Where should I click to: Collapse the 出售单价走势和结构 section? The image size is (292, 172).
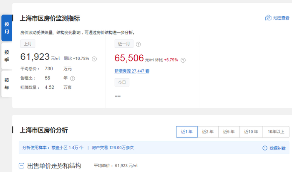coord(21,166)
